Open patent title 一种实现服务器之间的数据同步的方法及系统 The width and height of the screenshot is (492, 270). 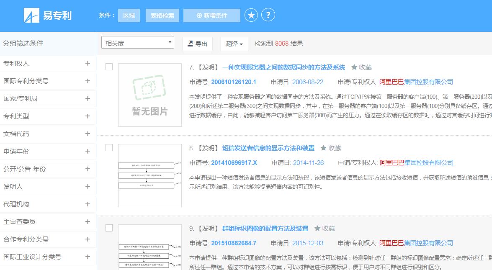click(283, 67)
